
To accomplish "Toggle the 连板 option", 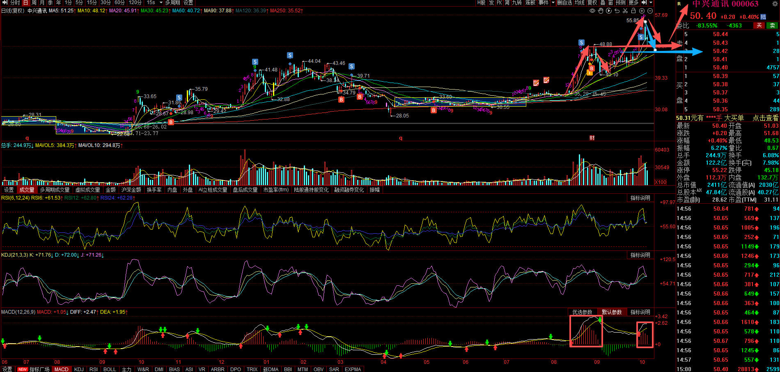I will [x=530, y=2].
